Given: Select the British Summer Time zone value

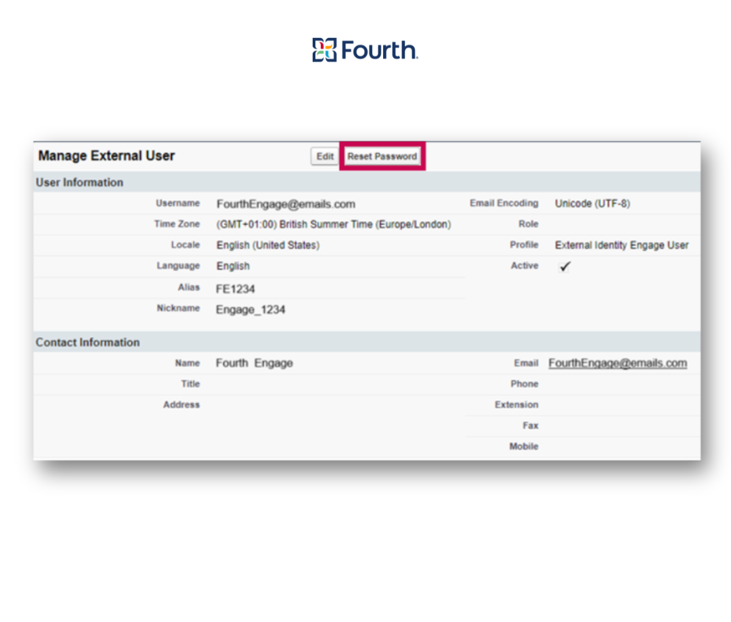Looking at the screenshot, I should tap(334, 224).
